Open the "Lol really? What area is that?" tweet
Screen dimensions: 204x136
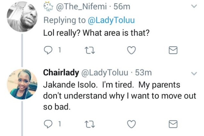[96, 32]
